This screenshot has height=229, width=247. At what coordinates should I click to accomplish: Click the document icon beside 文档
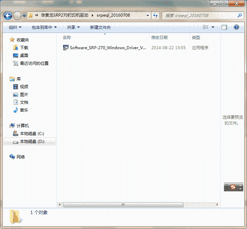(x=16, y=102)
